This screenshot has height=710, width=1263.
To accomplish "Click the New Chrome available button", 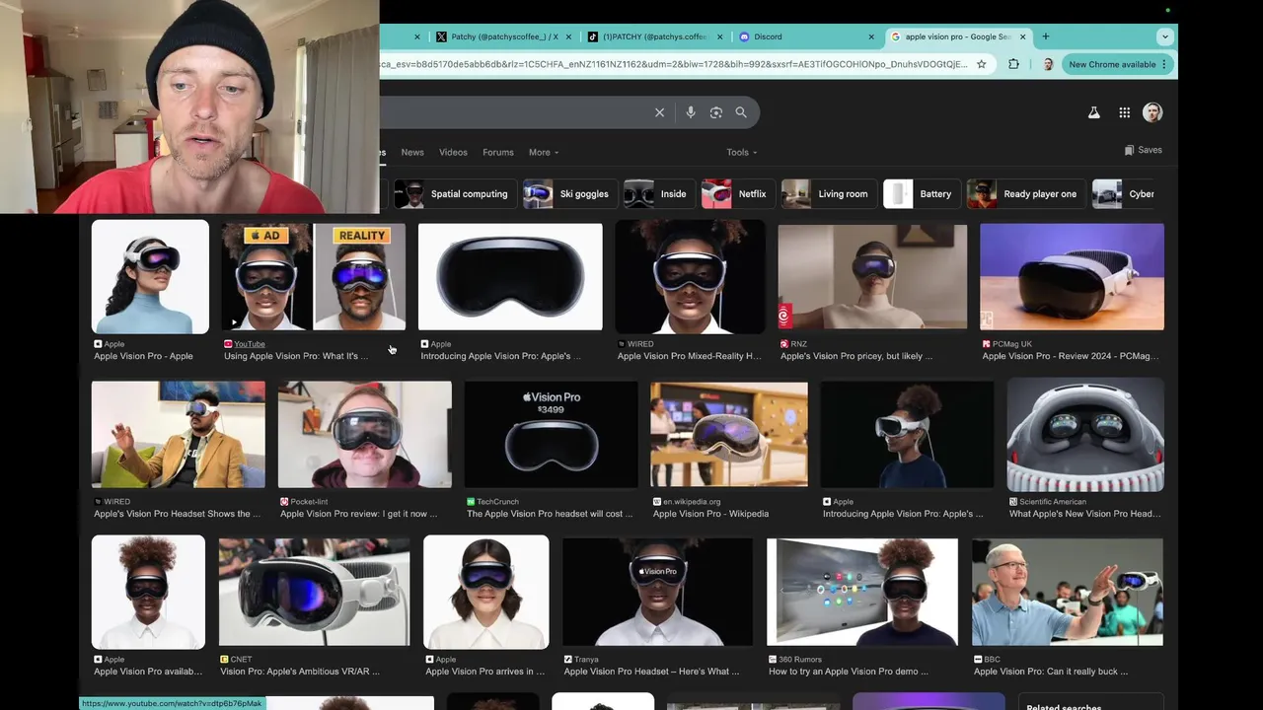I will click(x=1116, y=64).
